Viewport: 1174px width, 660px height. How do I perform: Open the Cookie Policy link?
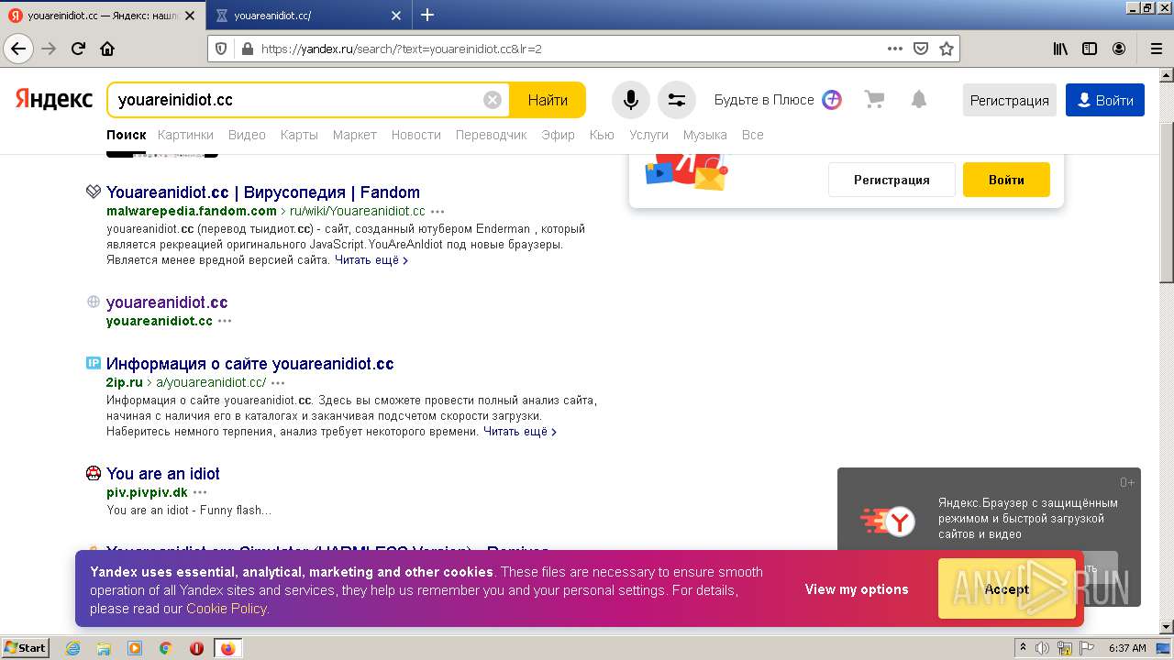click(227, 609)
